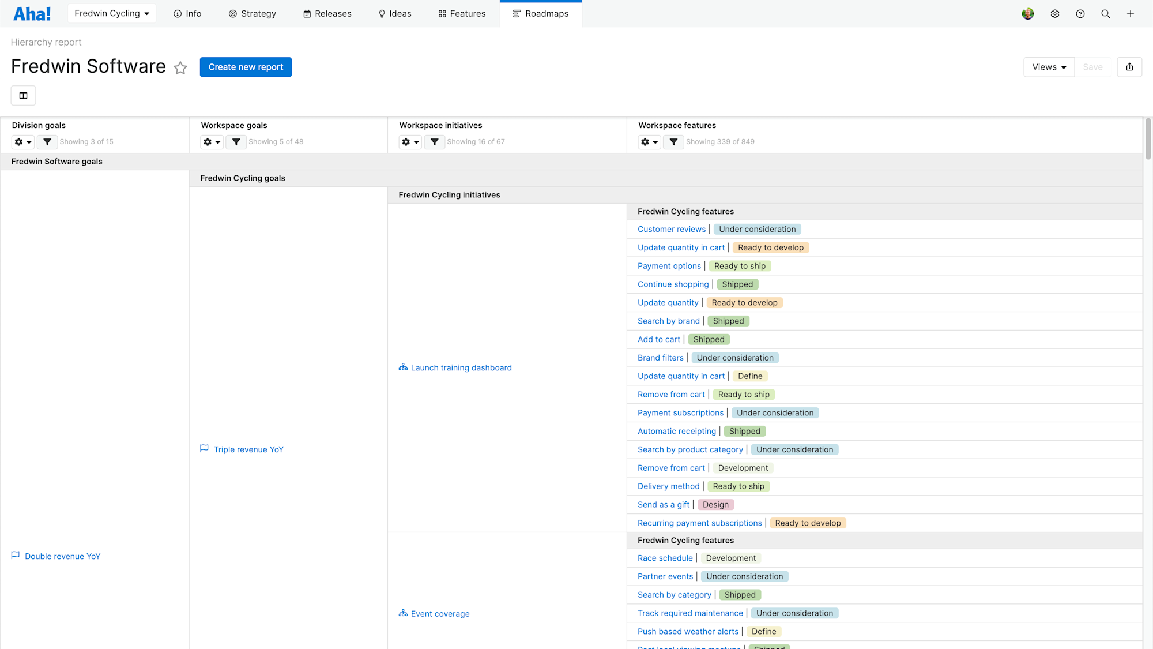Open settings via the gear icon in header

[x=1055, y=13]
